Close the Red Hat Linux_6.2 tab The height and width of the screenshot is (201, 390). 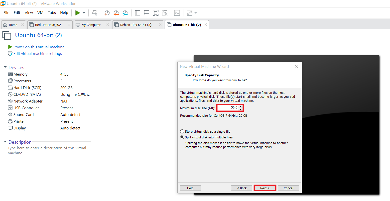[x=69, y=25]
